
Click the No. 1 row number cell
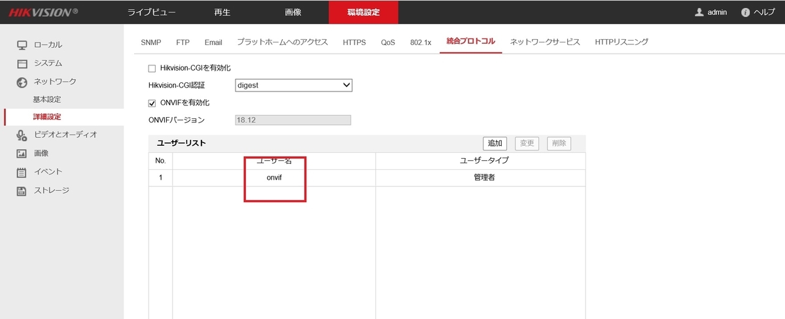coord(160,178)
